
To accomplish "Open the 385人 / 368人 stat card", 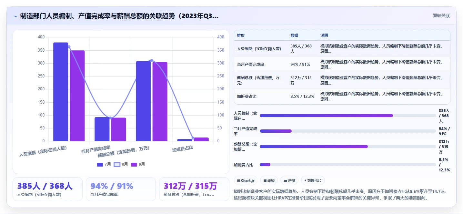I will (x=47, y=189).
